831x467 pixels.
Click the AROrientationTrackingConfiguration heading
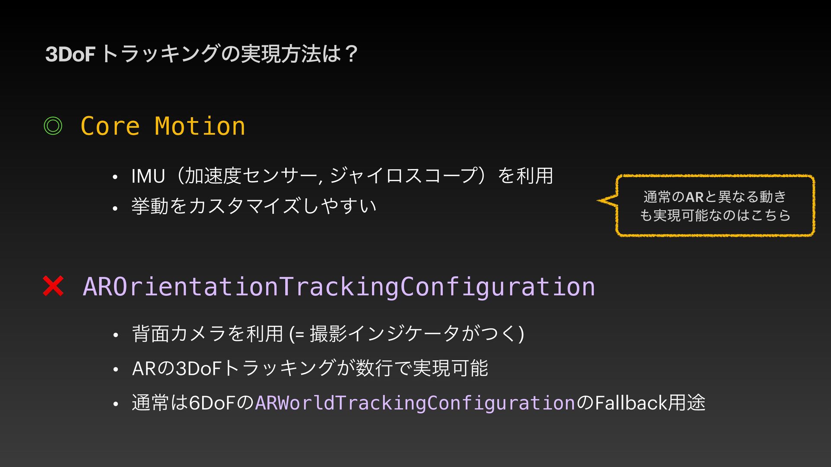point(339,286)
